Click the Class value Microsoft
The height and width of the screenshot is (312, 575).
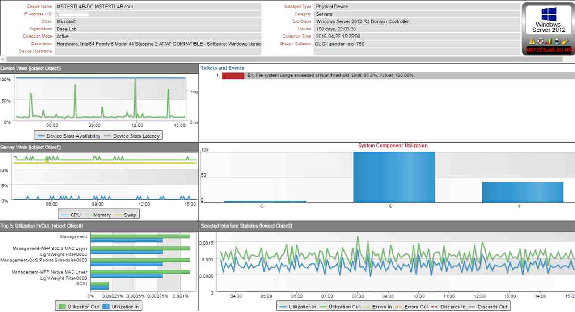click(158, 21)
